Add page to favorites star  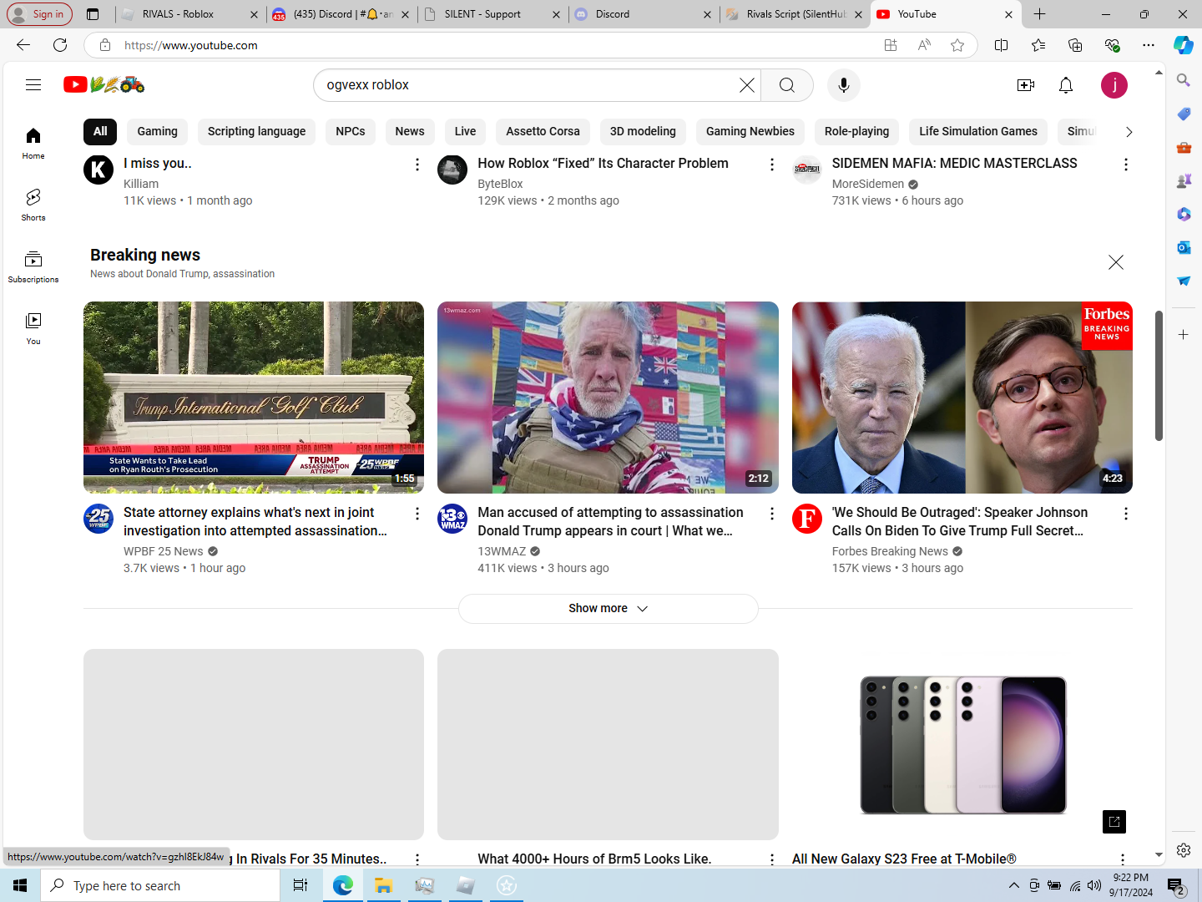957,45
